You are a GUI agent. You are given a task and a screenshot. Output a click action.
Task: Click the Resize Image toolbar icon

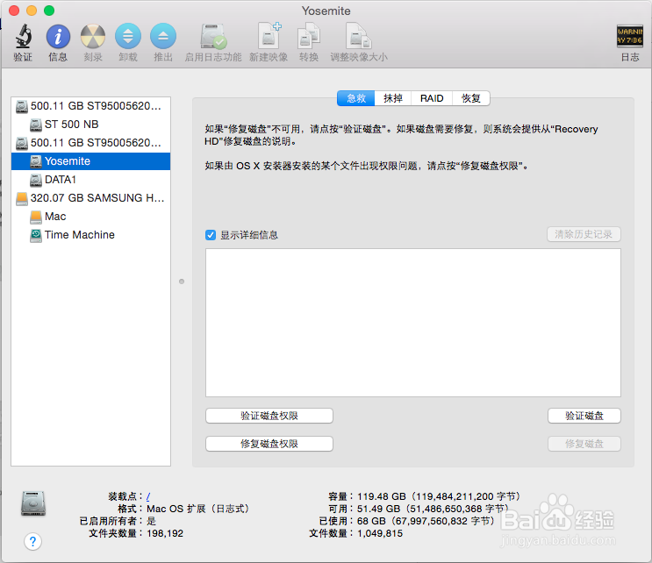coord(358,36)
